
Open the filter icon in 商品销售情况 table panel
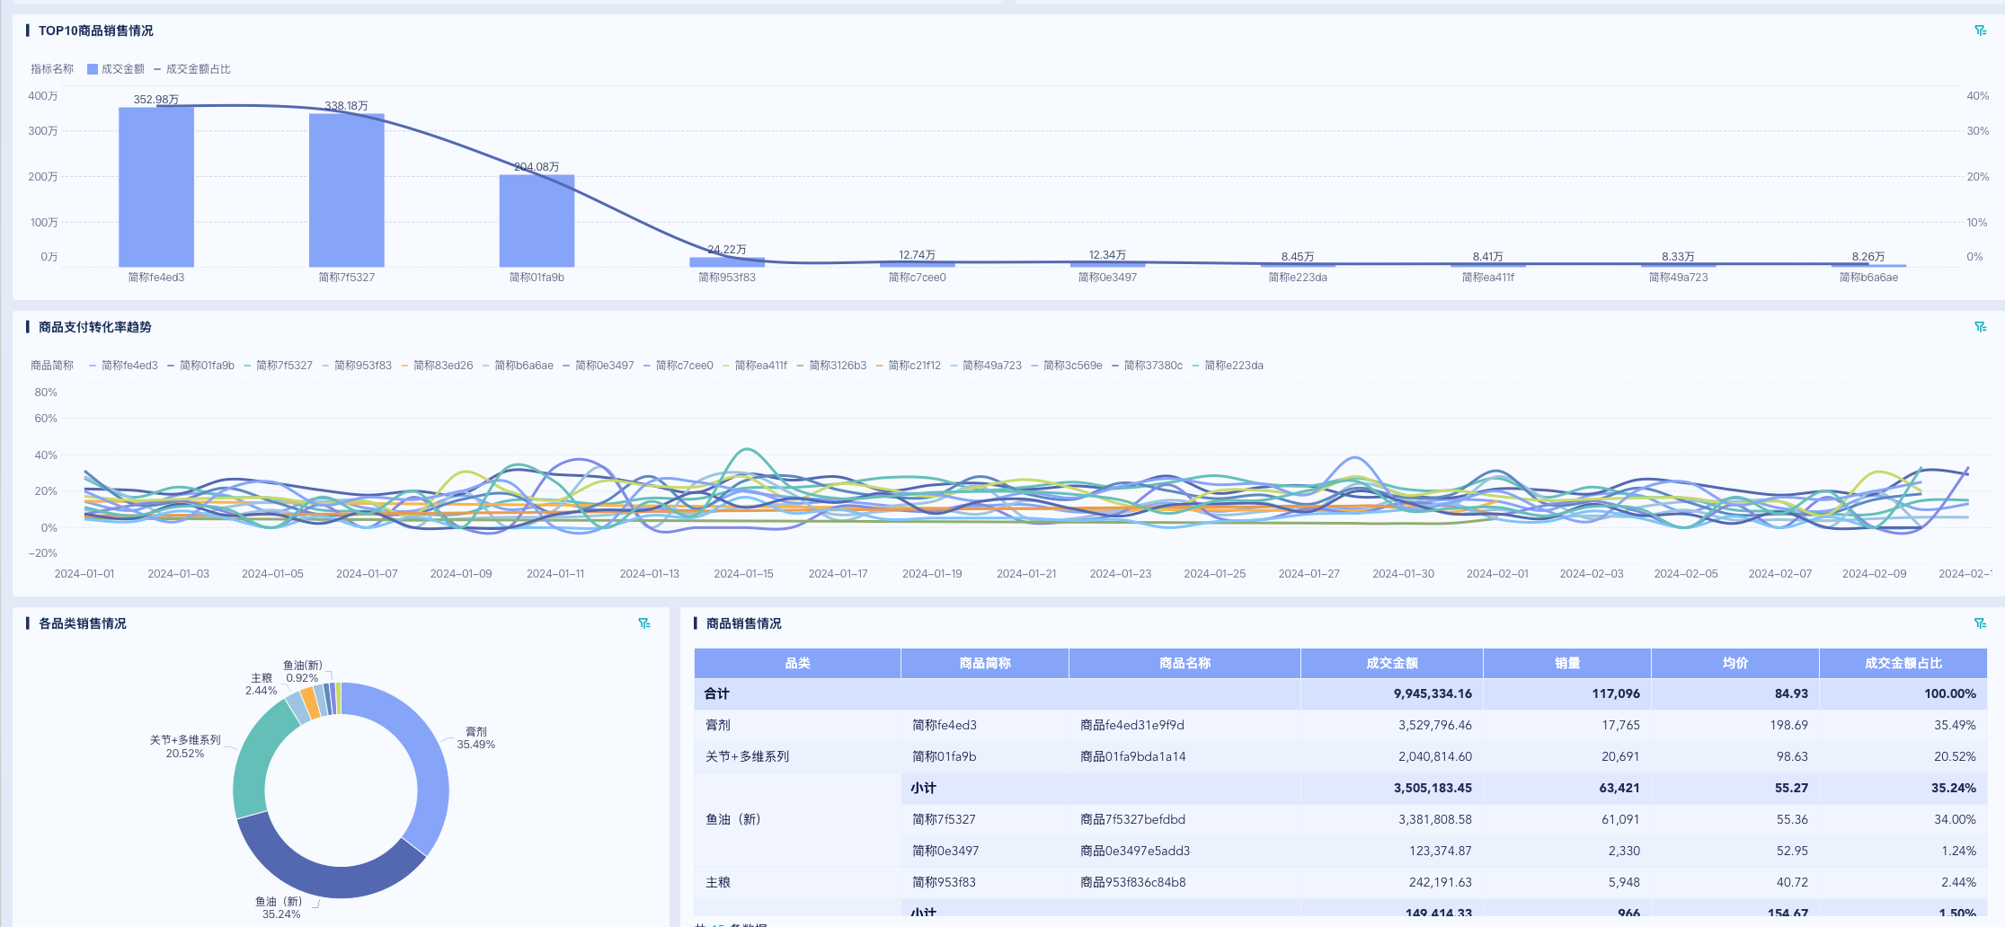pos(1980,623)
